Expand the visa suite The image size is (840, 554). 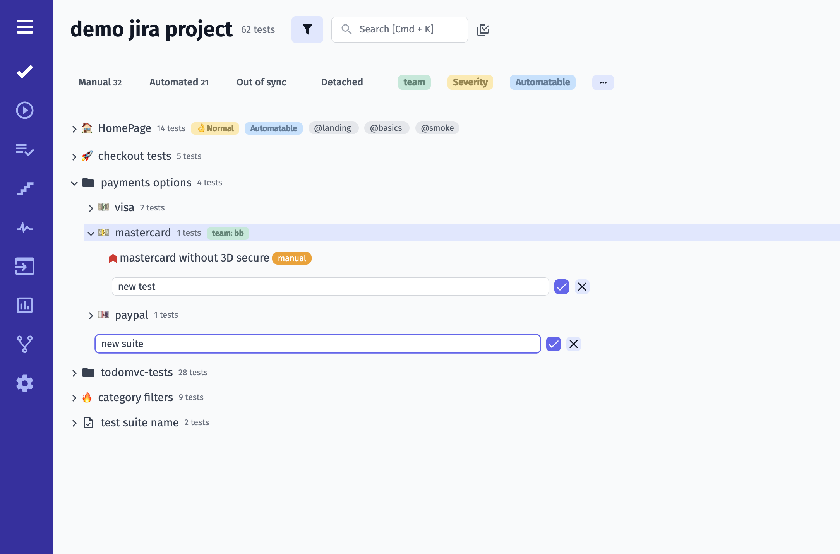(91, 208)
